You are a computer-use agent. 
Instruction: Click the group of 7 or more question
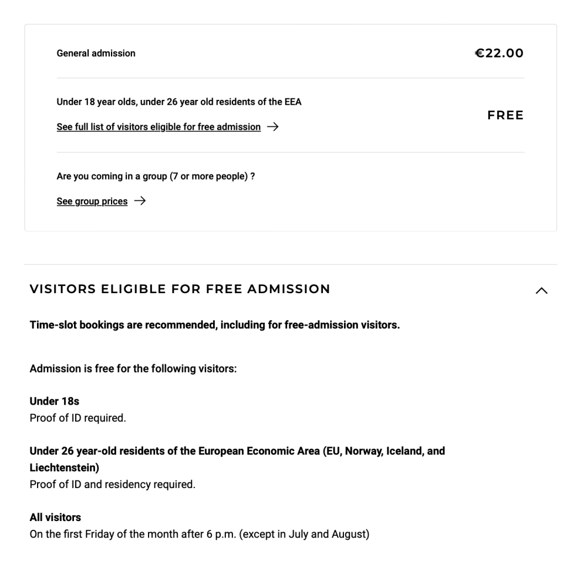155,176
